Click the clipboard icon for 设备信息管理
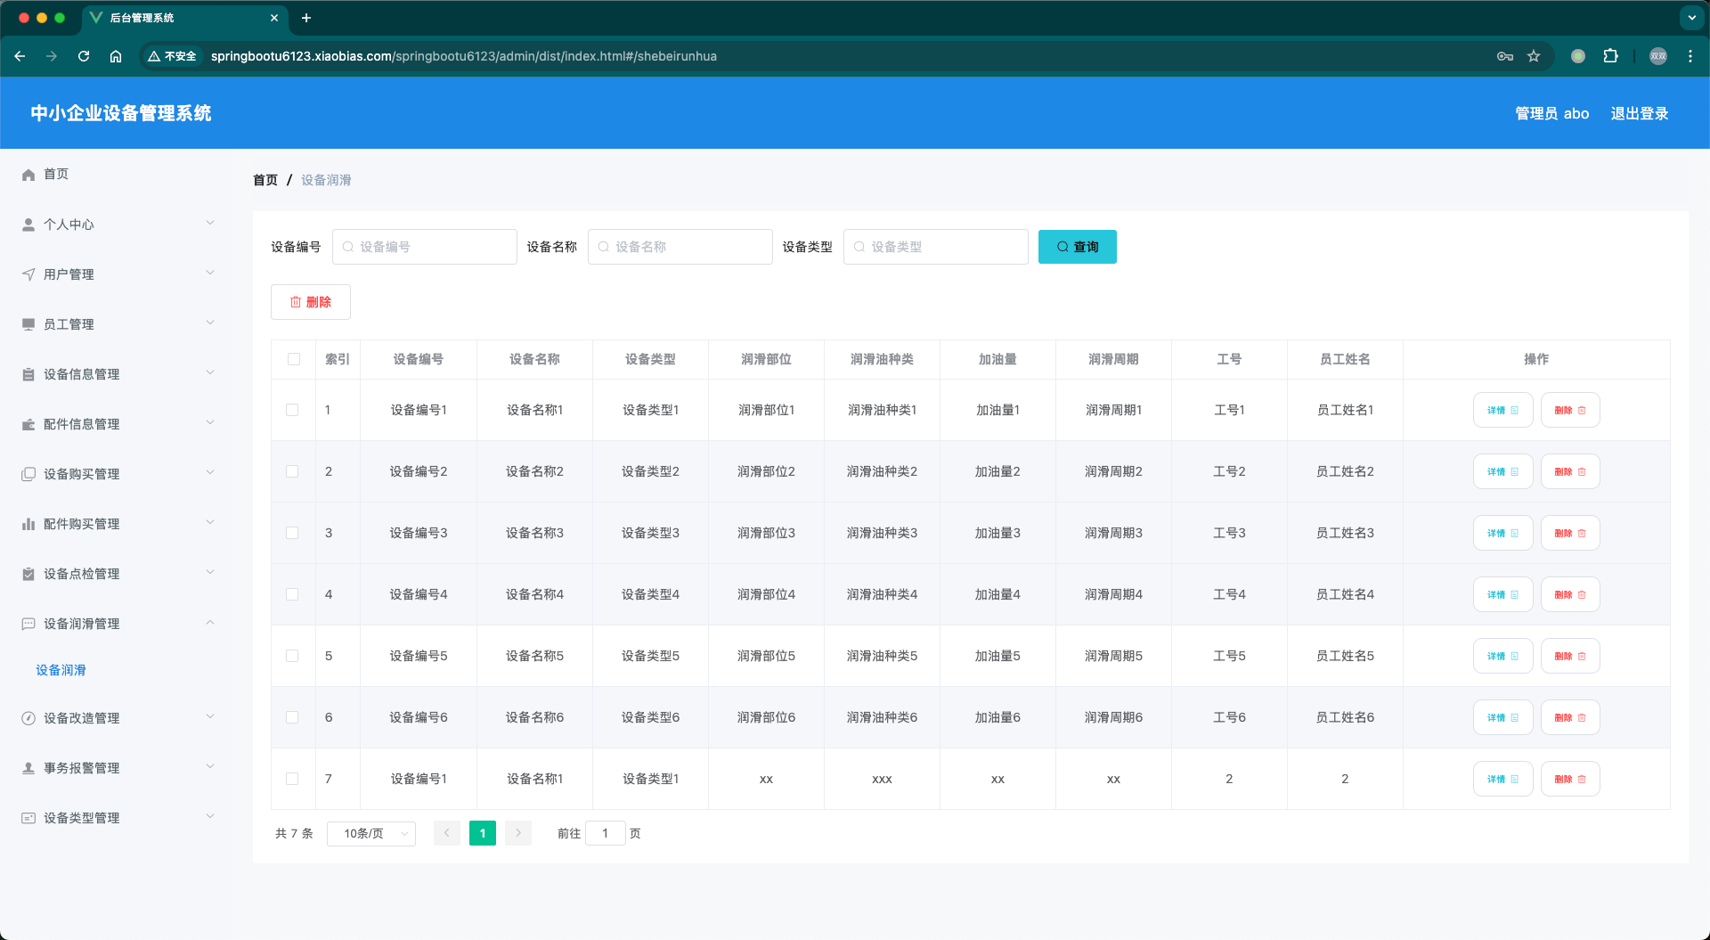The image size is (1710, 940). tap(28, 374)
